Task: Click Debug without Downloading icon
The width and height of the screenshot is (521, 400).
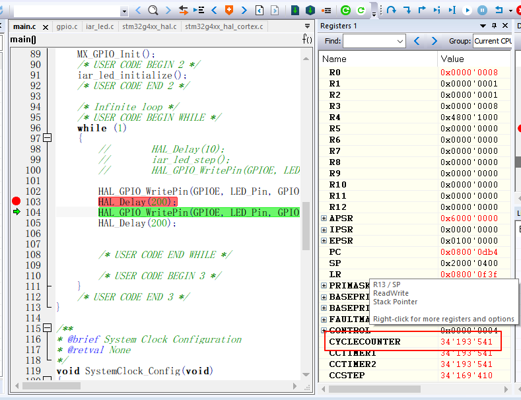Action: (x=310, y=11)
